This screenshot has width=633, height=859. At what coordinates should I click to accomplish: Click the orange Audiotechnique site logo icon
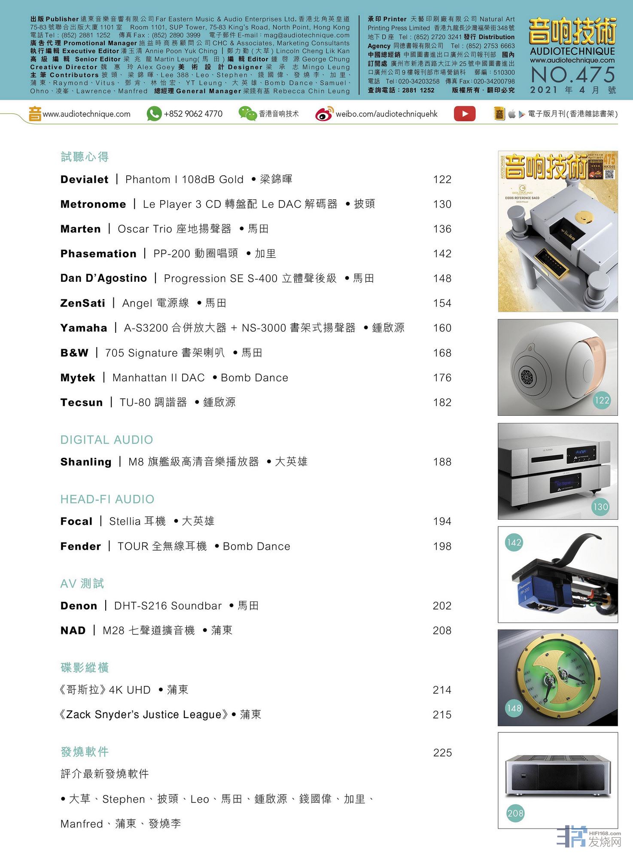pos(35,114)
